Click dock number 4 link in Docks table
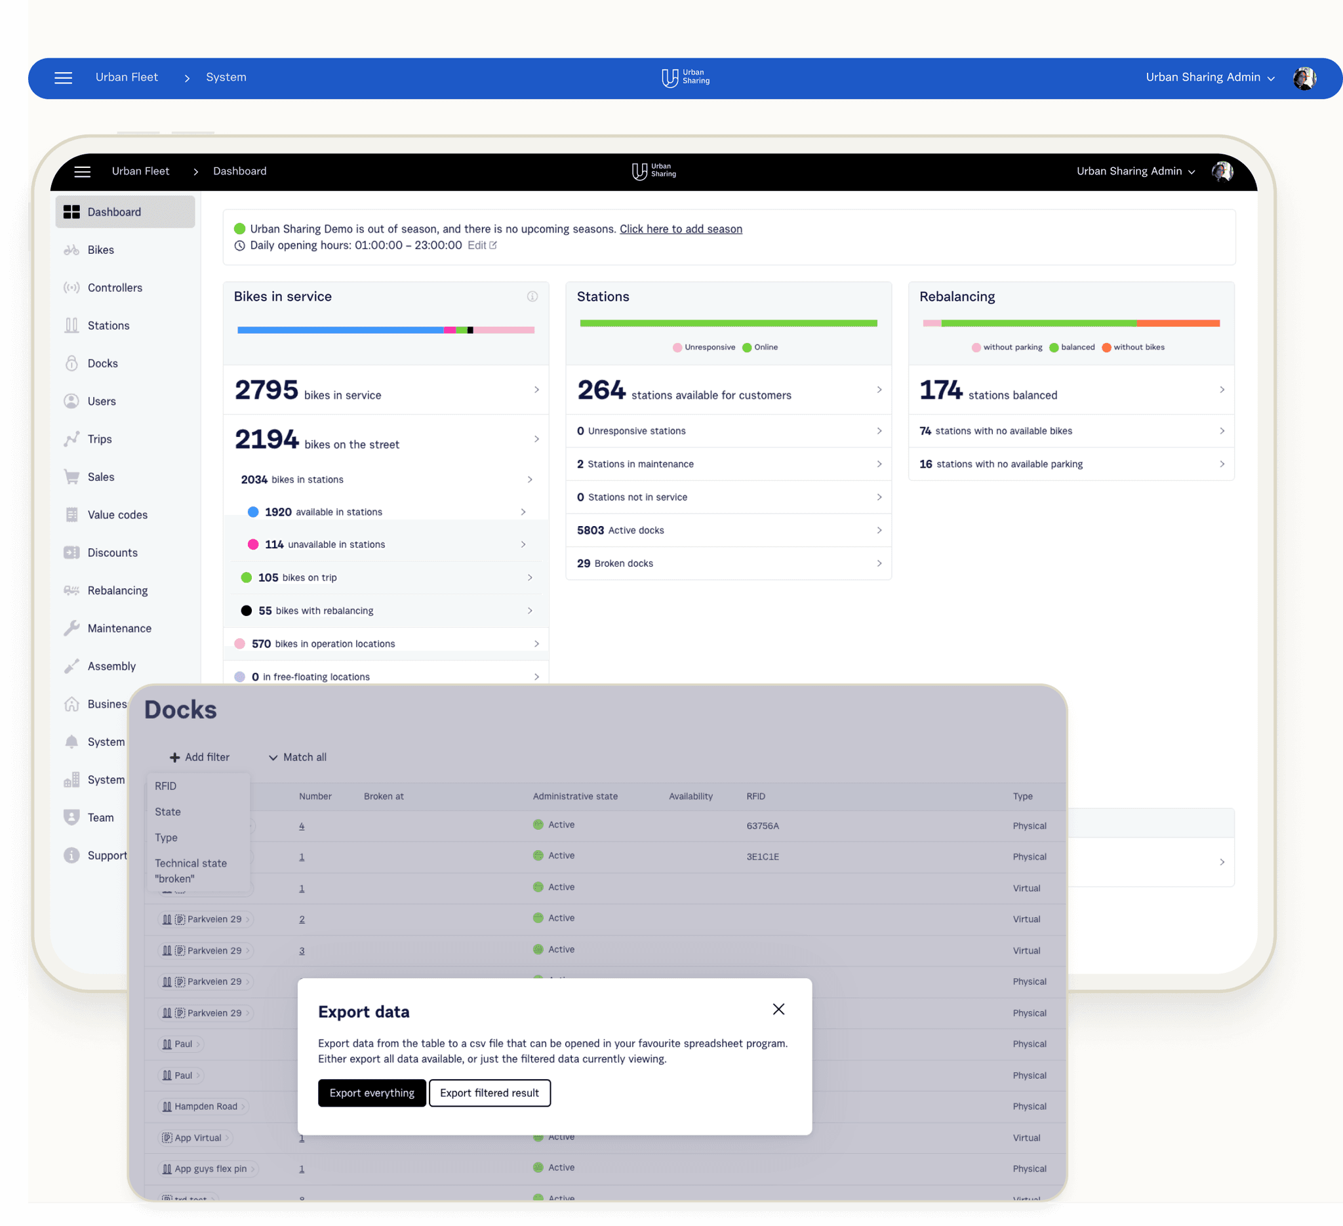Screen dimensions: 1343x1226 click(302, 826)
